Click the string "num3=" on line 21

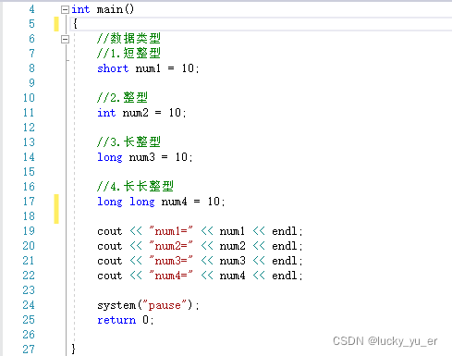coord(171,261)
